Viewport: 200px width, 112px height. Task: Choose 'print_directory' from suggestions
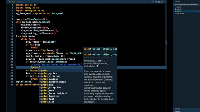61,76
